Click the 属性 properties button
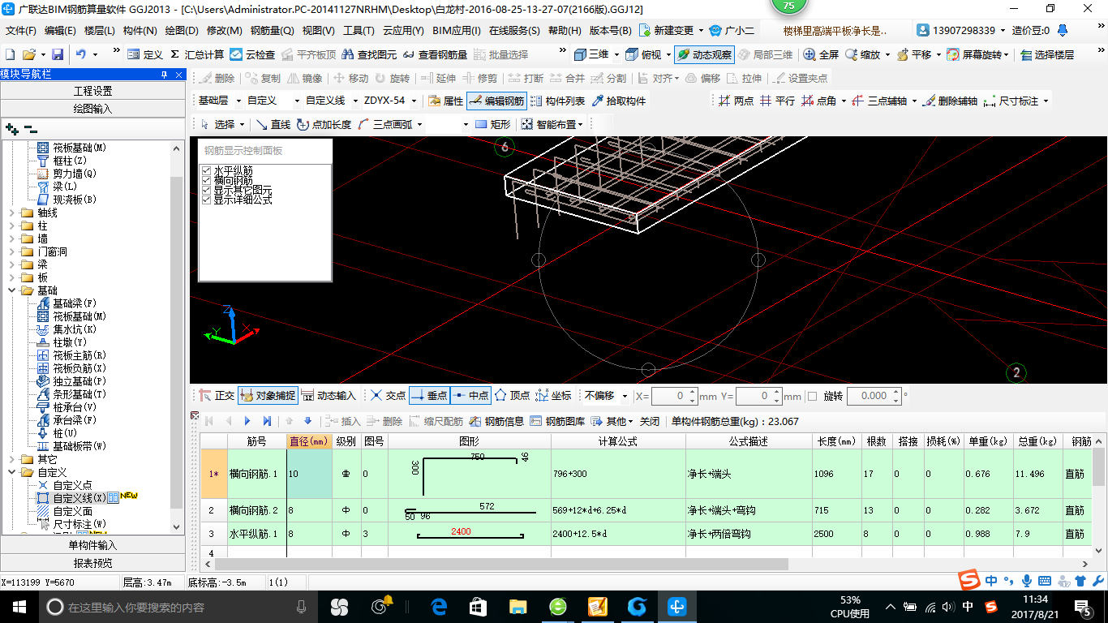This screenshot has height=623, width=1108. point(445,101)
